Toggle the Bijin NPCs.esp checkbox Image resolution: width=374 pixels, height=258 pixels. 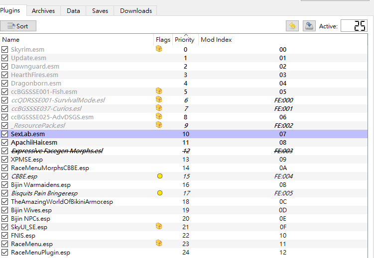point(5,219)
